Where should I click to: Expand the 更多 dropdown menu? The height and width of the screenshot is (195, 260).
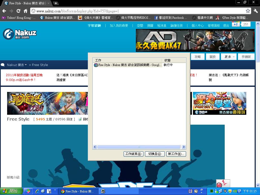[229, 57]
